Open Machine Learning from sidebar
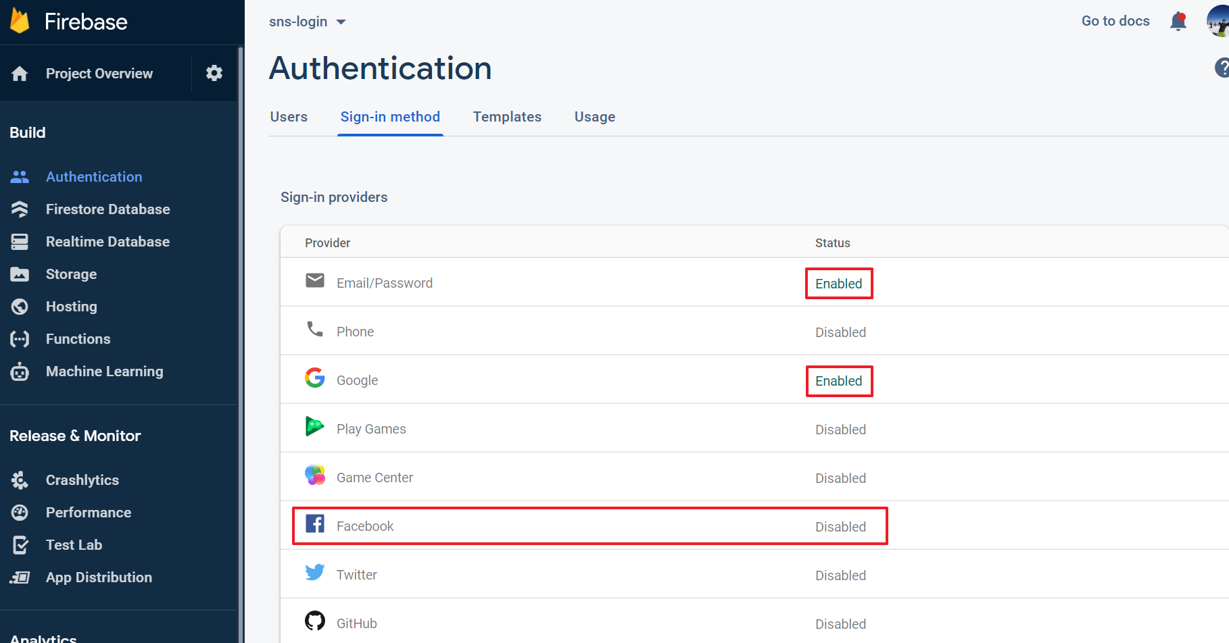Screen dimensions: 1229x643 pos(104,371)
